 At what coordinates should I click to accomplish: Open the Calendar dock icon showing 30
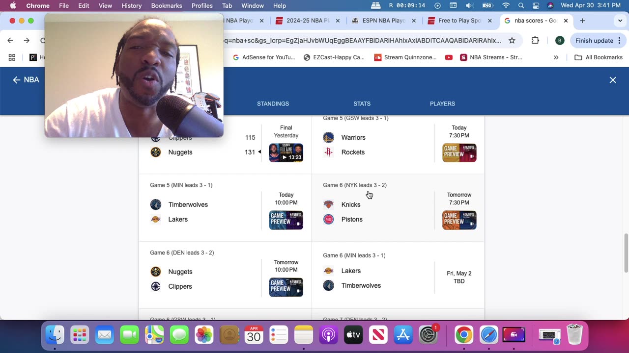[x=254, y=335]
